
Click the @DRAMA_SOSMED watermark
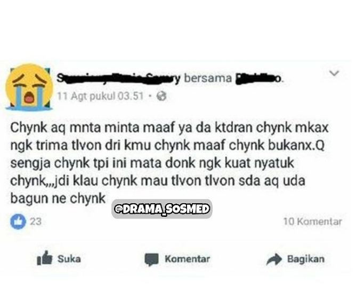coord(161,209)
